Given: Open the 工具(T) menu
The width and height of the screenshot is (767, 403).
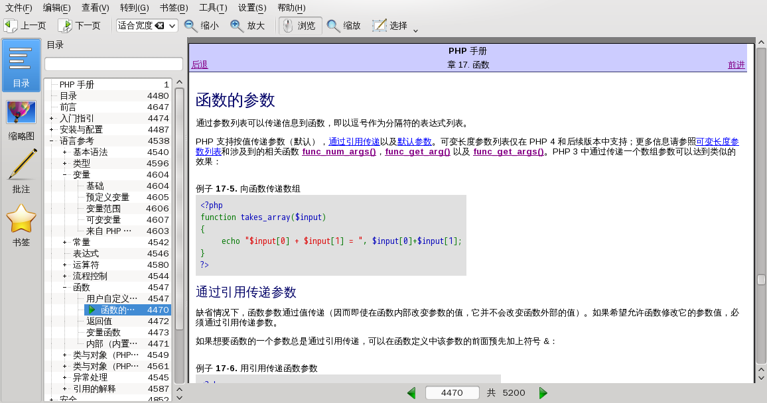Looking at the screenshot, I should coord(213,8).
